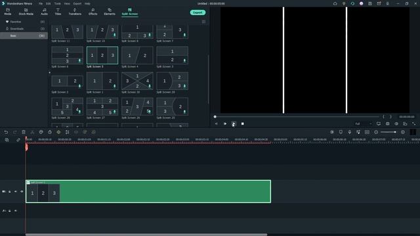
Task: Click the snapshot camera icon
Action: point(388,124)
